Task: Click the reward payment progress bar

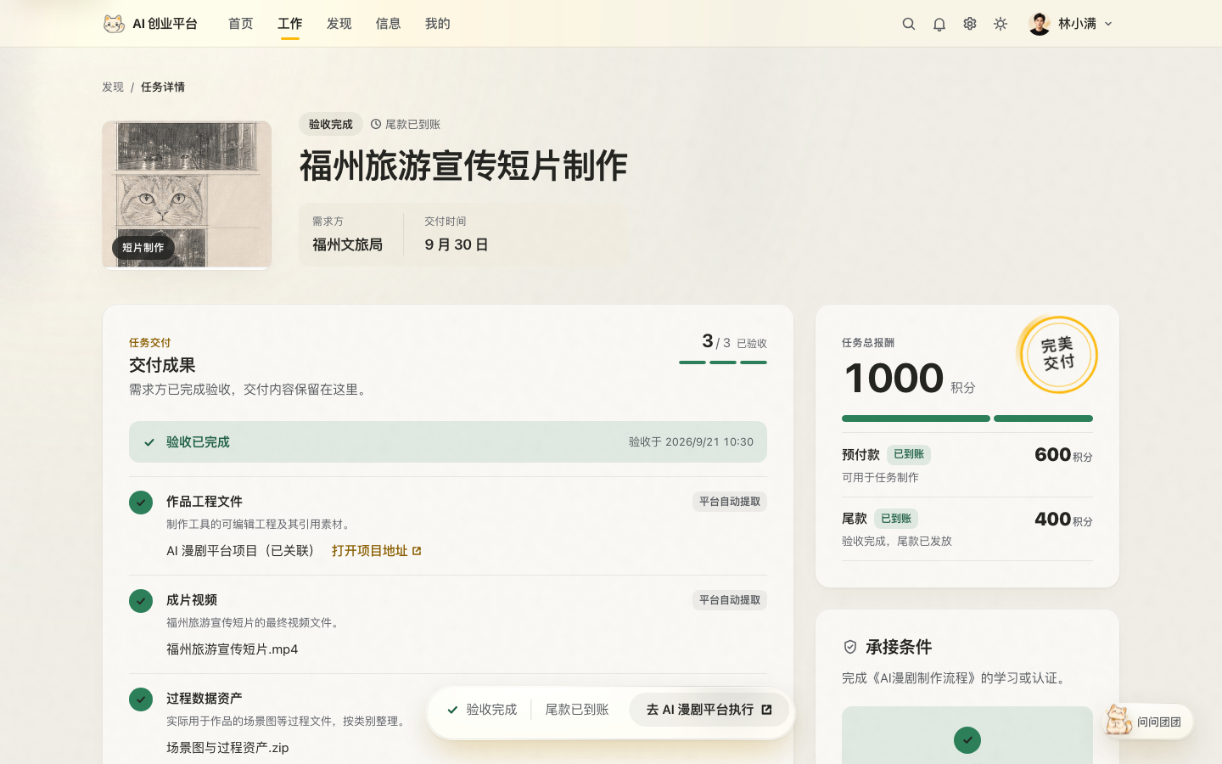Action: click(967, 419)
